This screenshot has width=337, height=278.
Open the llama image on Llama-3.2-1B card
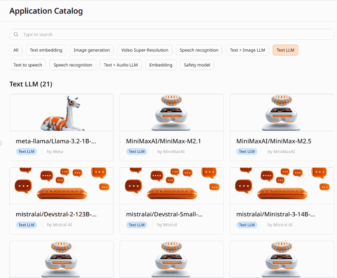(x=61, y=113)
